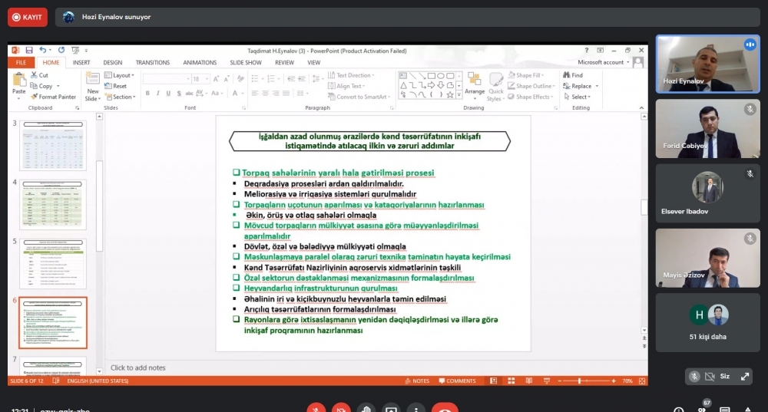768x412 pixels.
Task: Insert a New Slide
Action: (93, 86)
